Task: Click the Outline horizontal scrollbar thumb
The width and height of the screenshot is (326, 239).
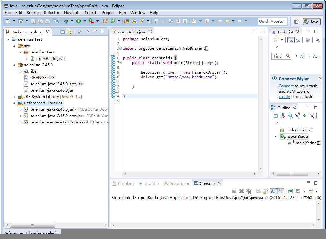Action: coord(292,174)
